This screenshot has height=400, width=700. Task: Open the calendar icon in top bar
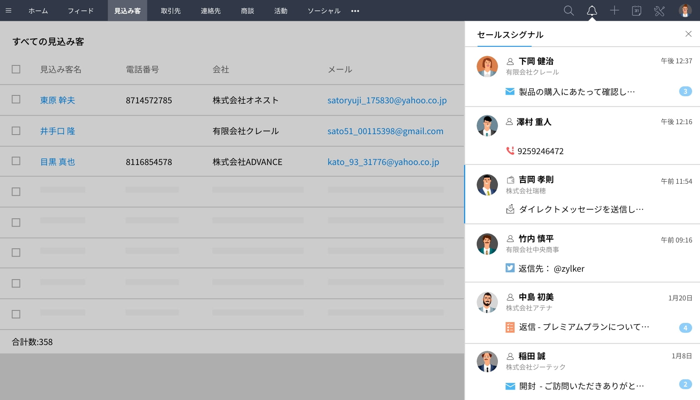(x=636, y=11)
